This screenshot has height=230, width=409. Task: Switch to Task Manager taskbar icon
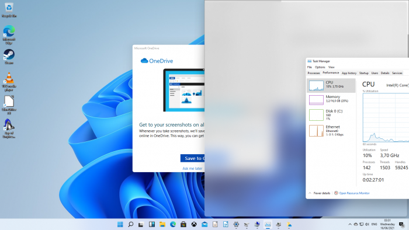[268, 224]
